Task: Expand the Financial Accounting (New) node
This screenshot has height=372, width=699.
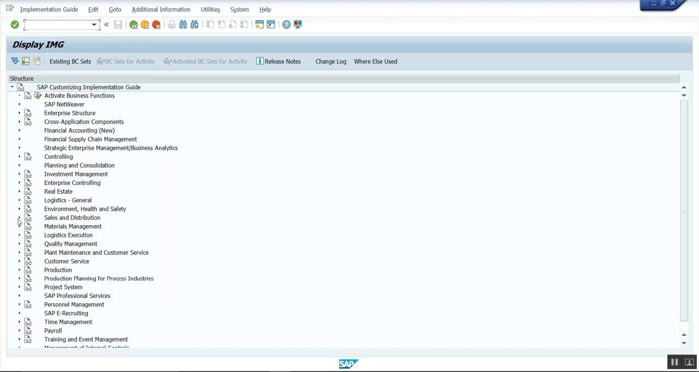Action: tap(19, 130)
